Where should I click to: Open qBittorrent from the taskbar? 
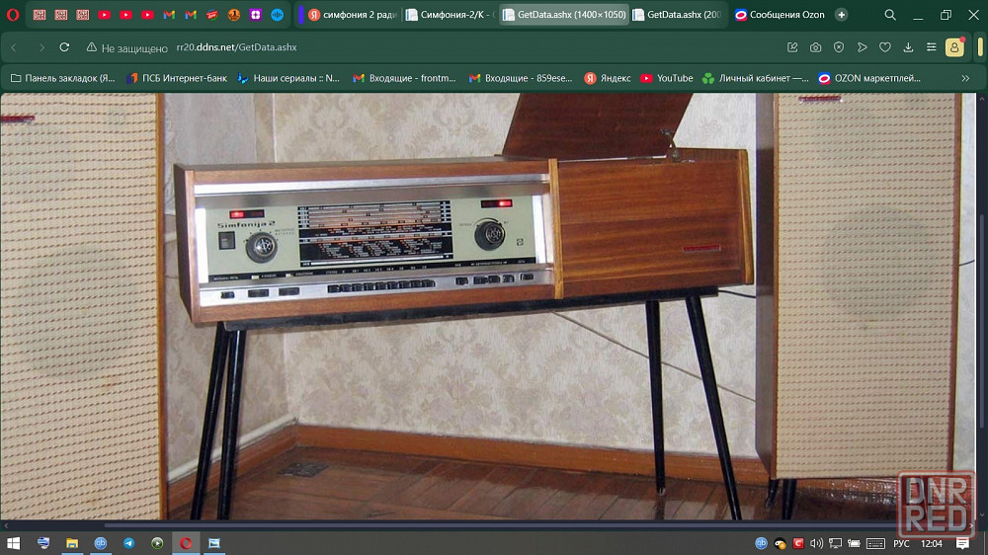pyautogui.click(x=100, y=543)
